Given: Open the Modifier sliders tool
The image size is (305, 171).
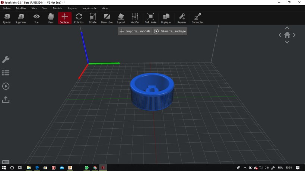Looking at the screenshot, I should coord(135,18).
